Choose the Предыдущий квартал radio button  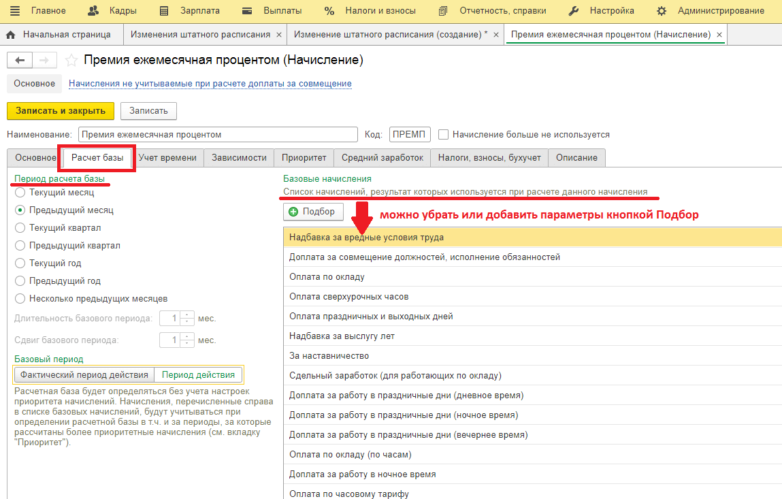[20, 245]
